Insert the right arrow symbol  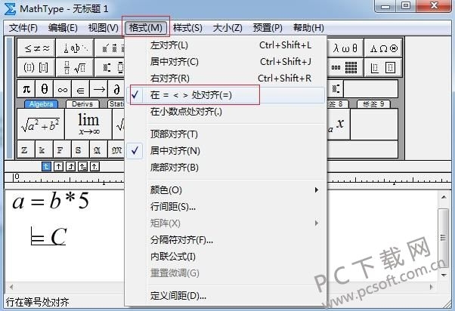coord(99,89)
